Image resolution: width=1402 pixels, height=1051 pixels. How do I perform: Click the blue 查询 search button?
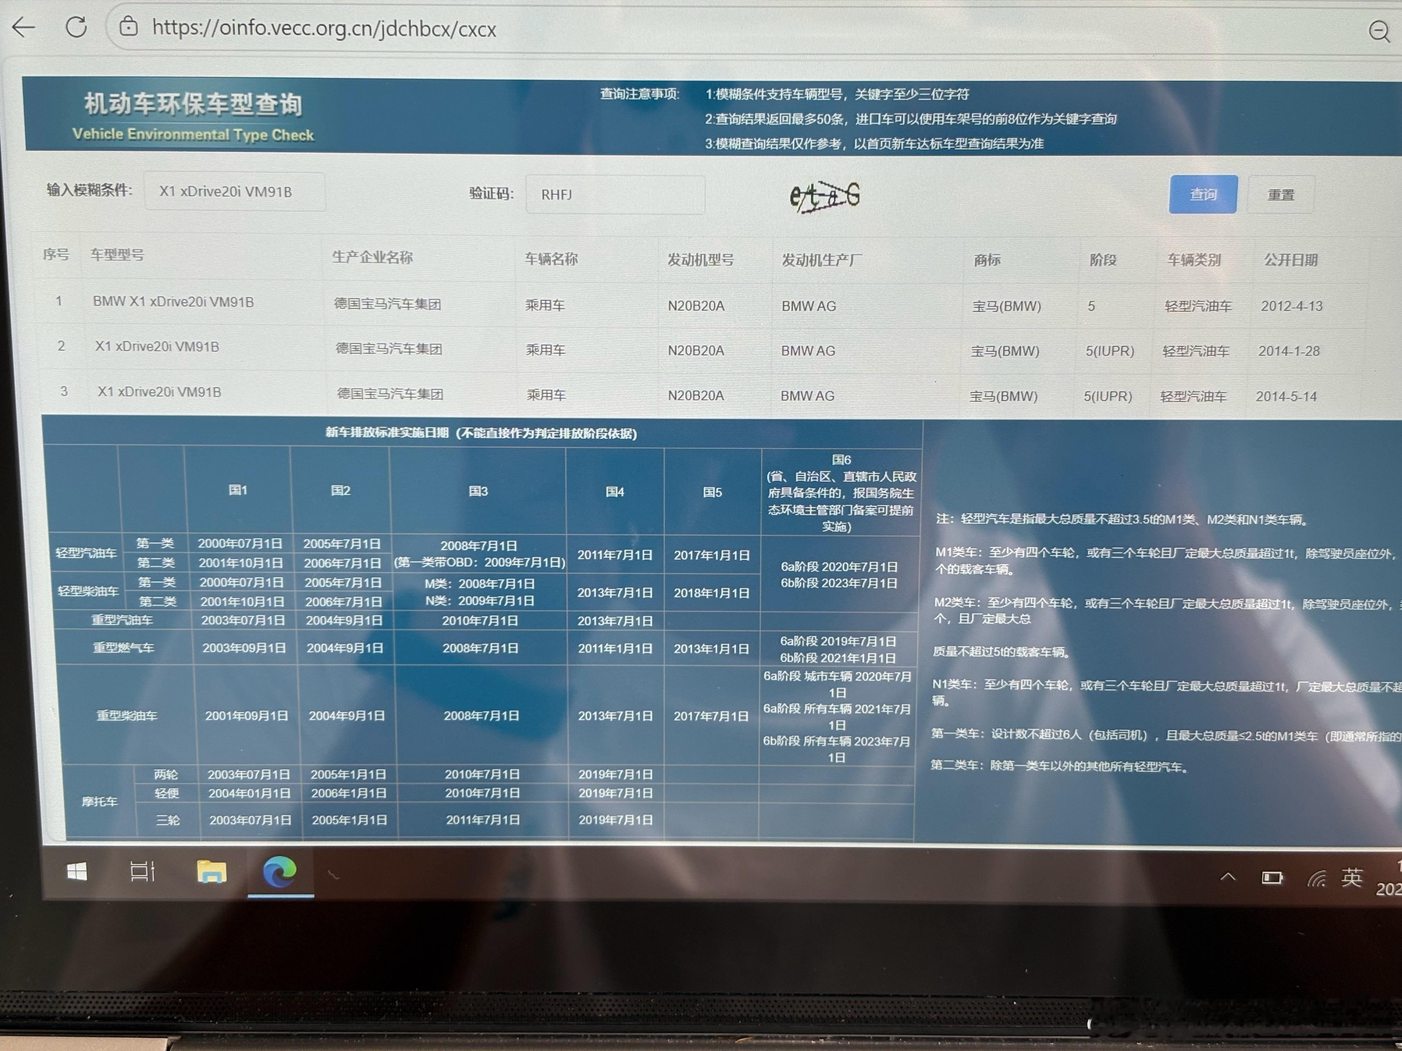1202,195
